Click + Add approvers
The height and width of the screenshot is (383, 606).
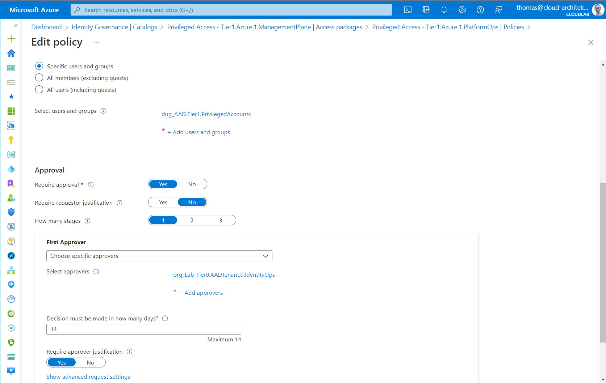201,293
